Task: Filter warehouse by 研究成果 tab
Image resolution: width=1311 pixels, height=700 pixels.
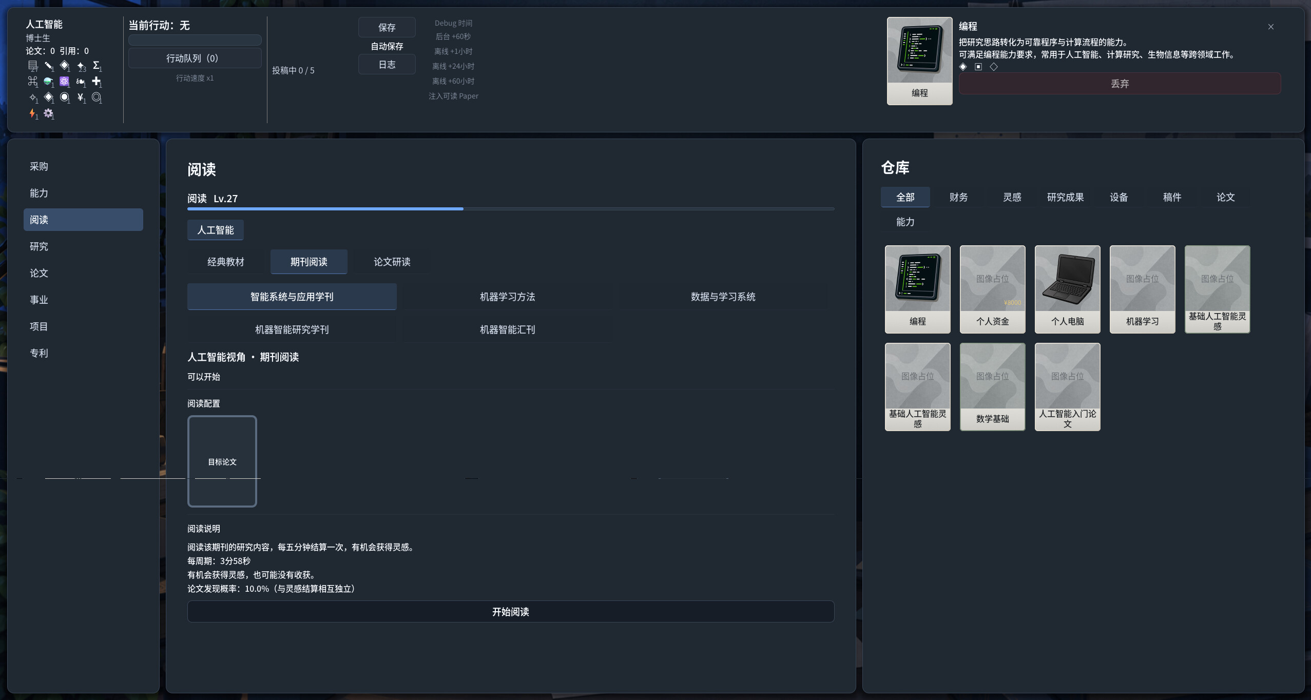Action: pyautogui.click(x=1065, y=197)
